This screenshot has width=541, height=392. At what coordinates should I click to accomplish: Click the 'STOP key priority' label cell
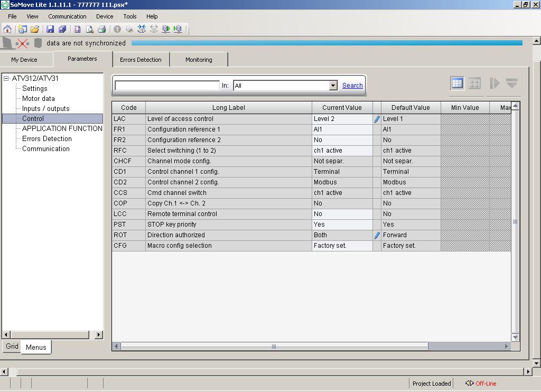pos(228,225)
